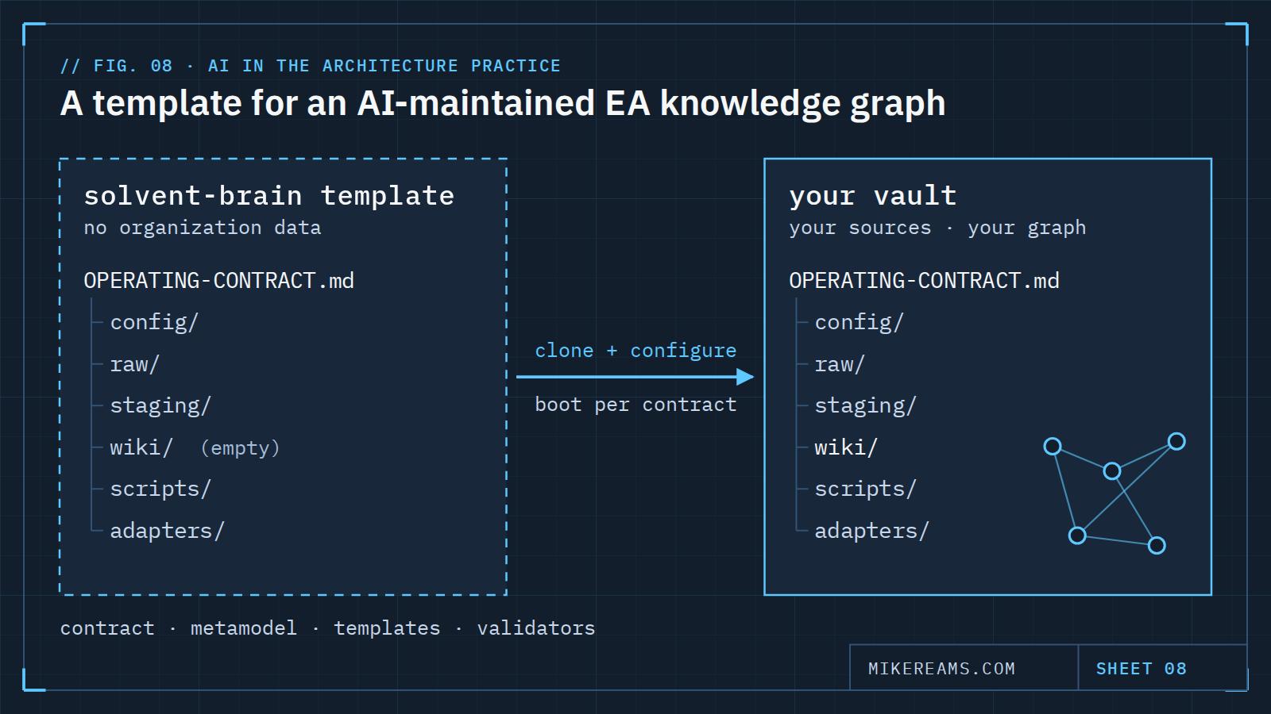The height and width of the screenshot is (714, 1271).
Task: Select raw/ folder in solvent-brain template
Action: click(134, 365)
